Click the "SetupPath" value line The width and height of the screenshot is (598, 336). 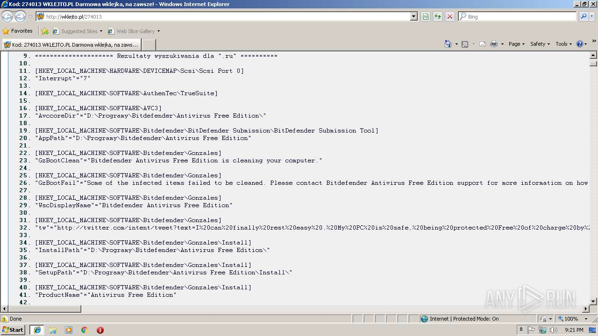pyautogui.click(x=164, y=273)
